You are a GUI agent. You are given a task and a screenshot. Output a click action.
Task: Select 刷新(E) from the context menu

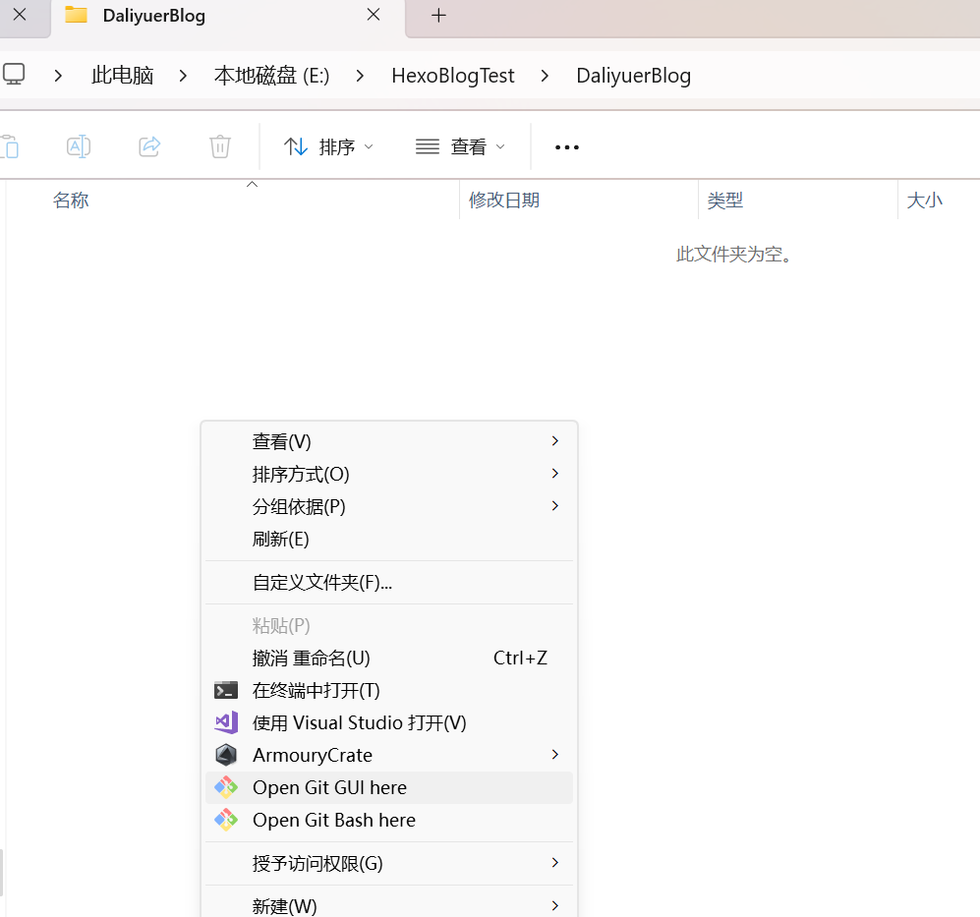281,539
